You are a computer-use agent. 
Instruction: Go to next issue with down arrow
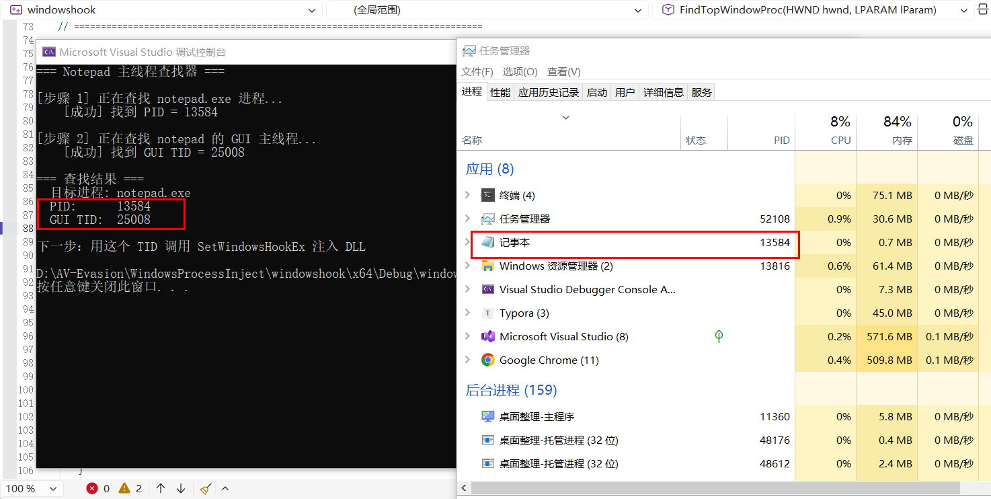pyautogui.click(x=181, y=488)
